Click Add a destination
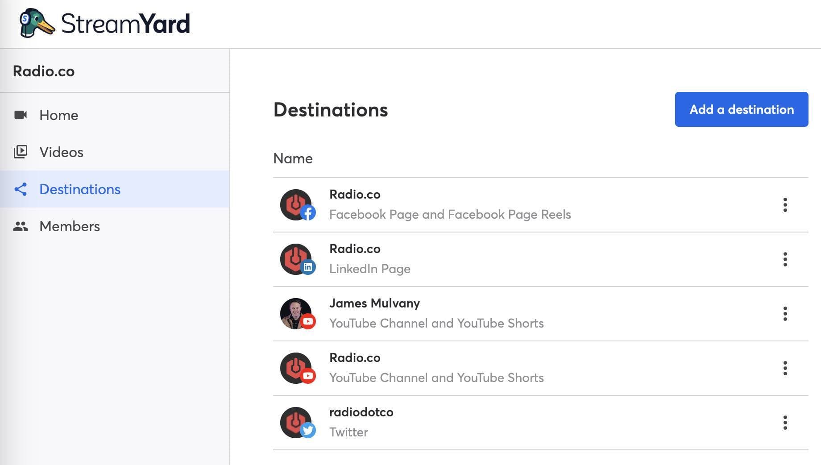 (741, 109)
